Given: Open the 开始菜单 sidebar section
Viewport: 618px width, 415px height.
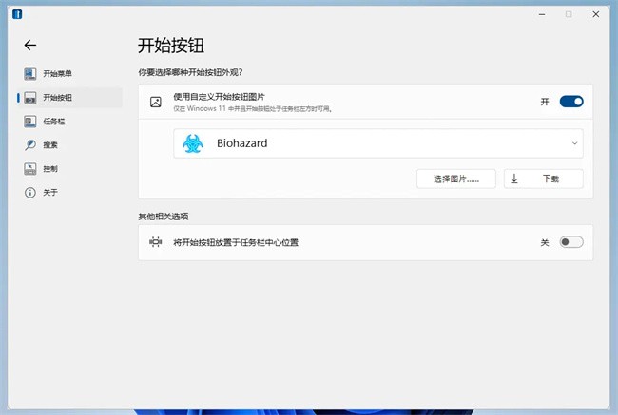Looking at the screenshot, I should [57, 73].
